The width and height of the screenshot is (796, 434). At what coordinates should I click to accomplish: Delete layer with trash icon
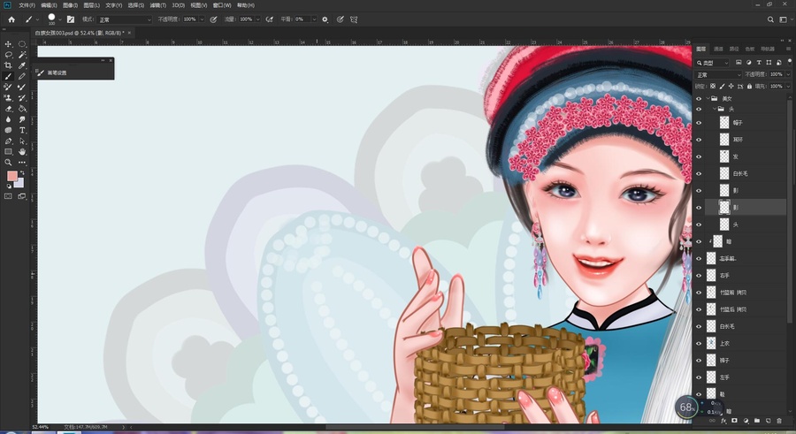(x=779, y=421)
